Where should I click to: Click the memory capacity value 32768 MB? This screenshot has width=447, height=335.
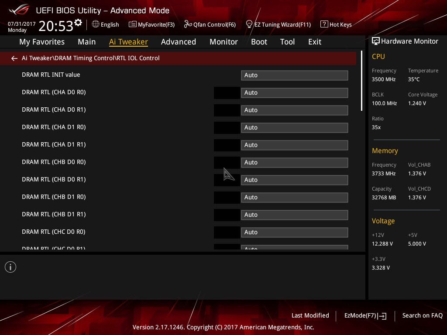click(x=384, y=198)
